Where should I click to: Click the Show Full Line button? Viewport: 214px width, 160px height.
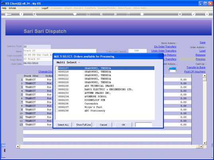coord(84,125)
